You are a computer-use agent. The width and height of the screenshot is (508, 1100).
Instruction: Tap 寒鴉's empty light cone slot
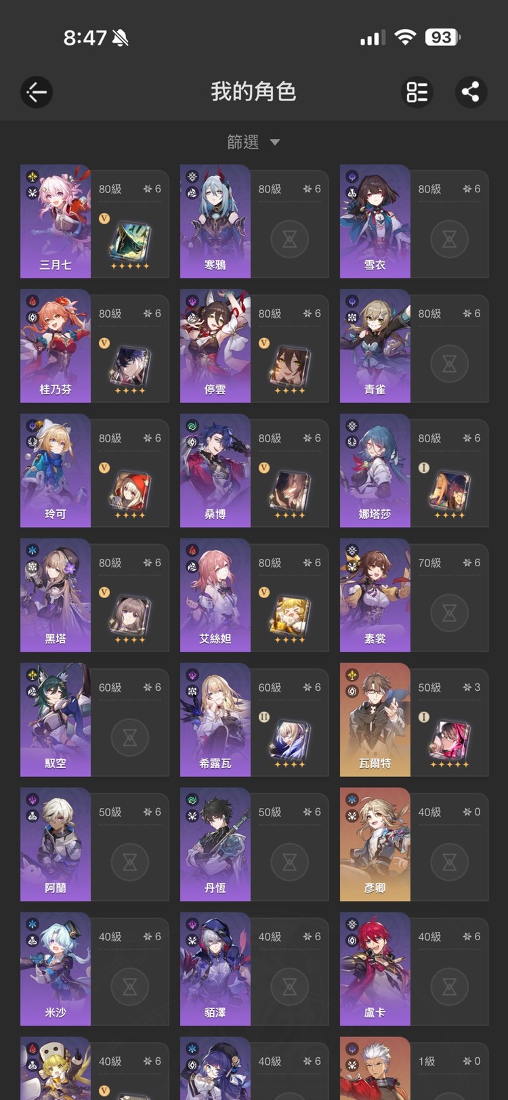click(289, 238)
